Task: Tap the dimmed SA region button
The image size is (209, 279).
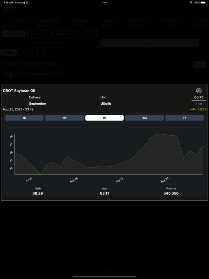Action: tap(38, 53)
